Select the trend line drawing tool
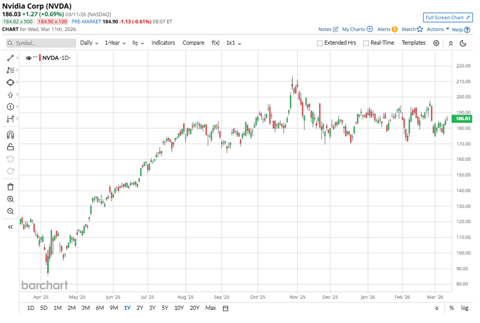The height and width of the screenshot is (323, 480). pos(10,58)
